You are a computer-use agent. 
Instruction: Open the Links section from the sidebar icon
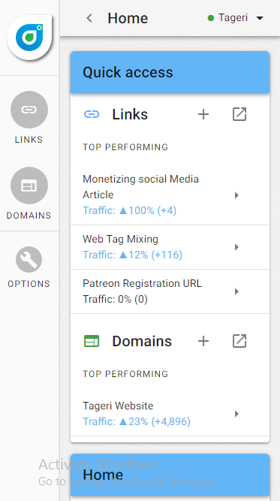click(29, 110)
